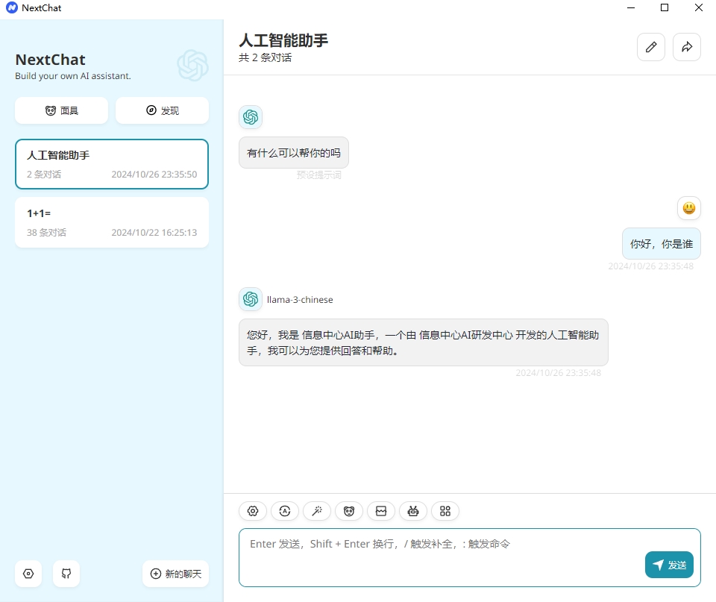This screenshot has width=716, height=602.
Task: Open the plugins grid icon
Action: [445, 511]
